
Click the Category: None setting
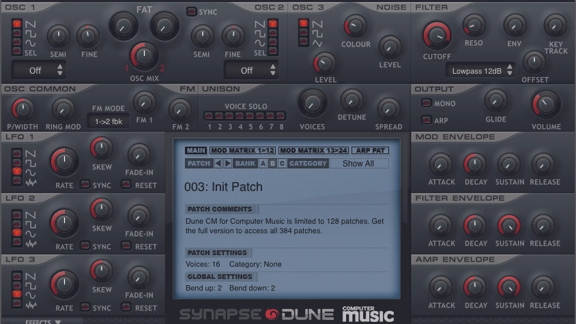[x=255, y=264]
